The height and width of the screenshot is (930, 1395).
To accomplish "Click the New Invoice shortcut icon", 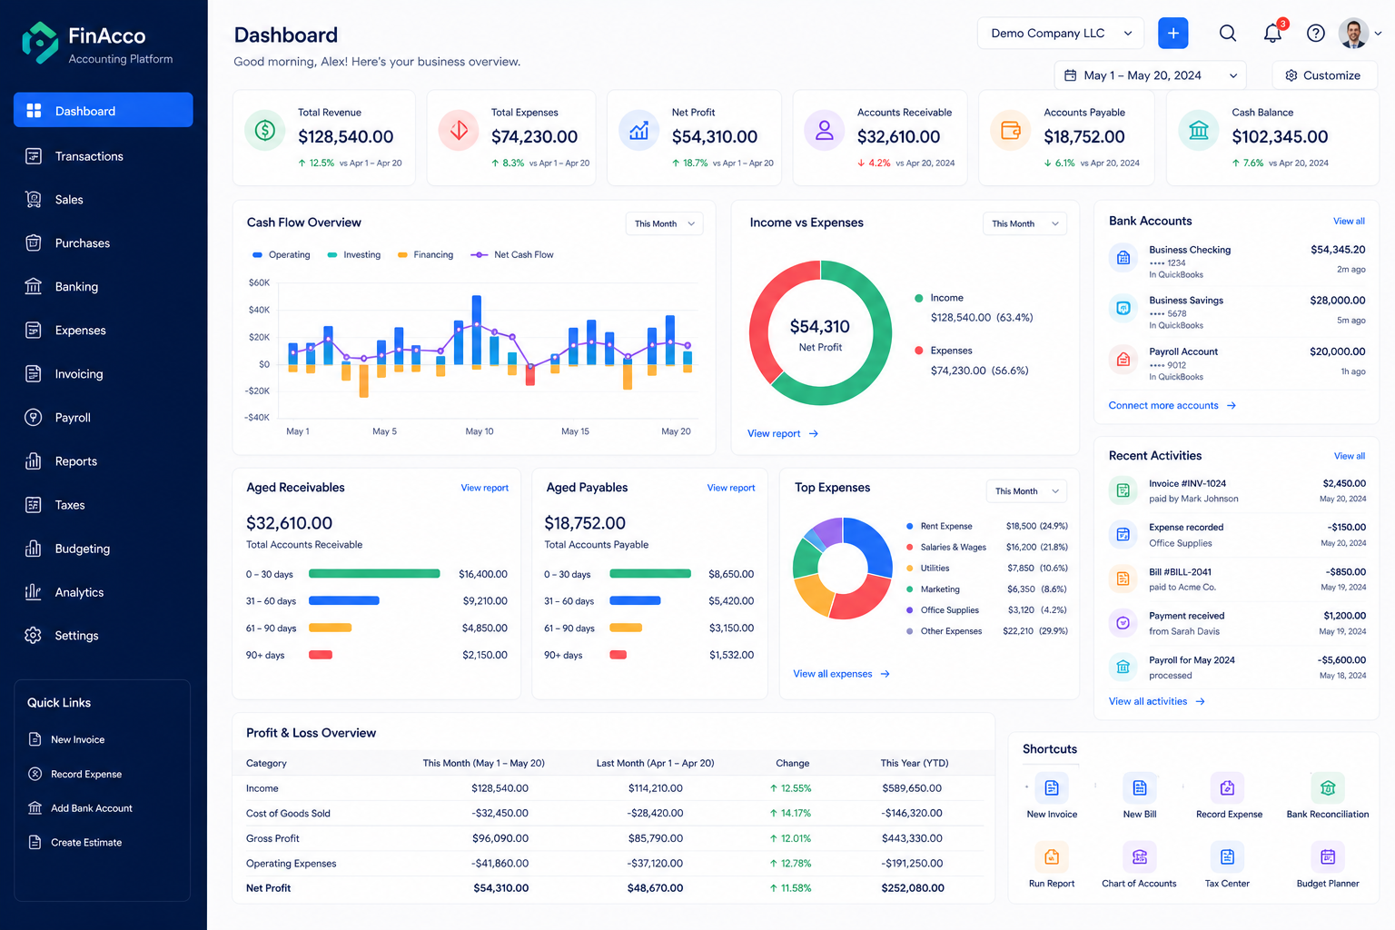I will (x=1052, y=787).
